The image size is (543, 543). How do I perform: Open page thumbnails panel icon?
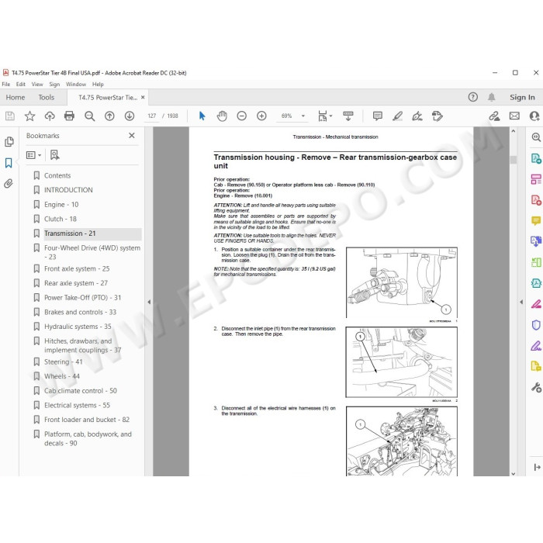9,142
